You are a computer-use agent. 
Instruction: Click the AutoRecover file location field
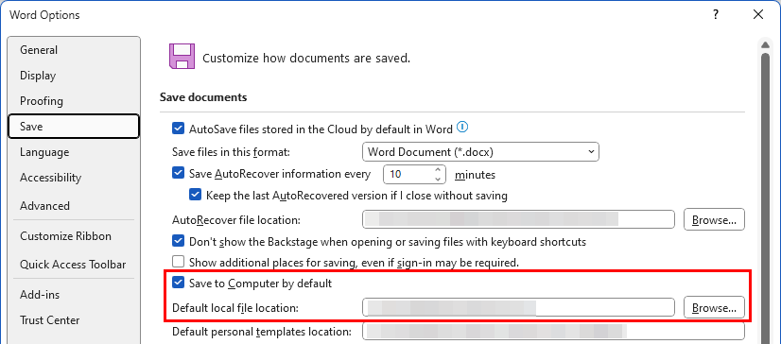pos(518,219)
